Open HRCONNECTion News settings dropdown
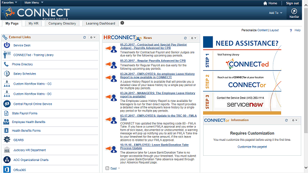Screen dimensions: 308x173 click(x=193, y=38)
